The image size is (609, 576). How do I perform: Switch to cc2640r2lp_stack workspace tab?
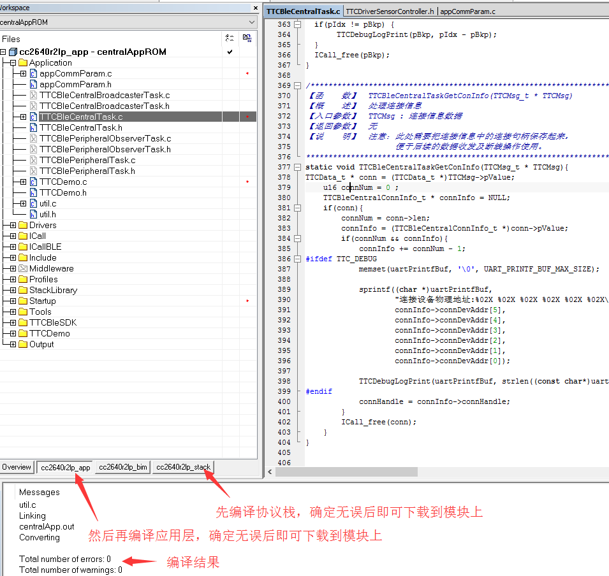pyautogui.click(x=183, y=467)
